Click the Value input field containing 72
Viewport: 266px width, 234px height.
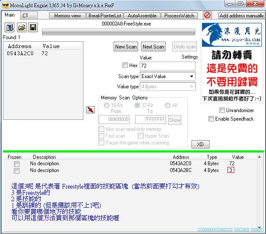pos(167,66)
